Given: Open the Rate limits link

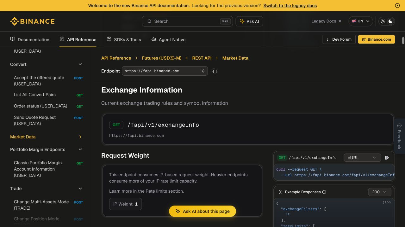Looking at the screenshot, I should [x=156, y=191].
